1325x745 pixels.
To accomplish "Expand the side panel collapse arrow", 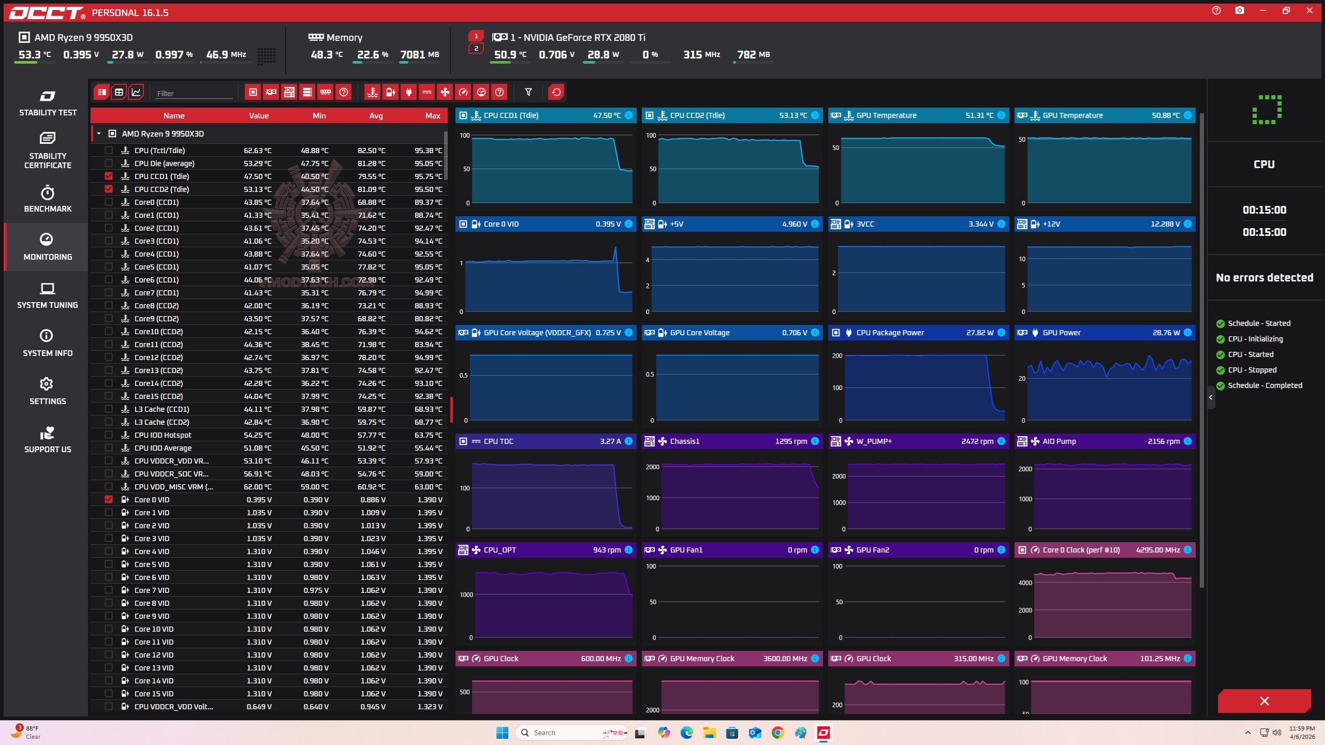I will click(x=1211, y=397).
